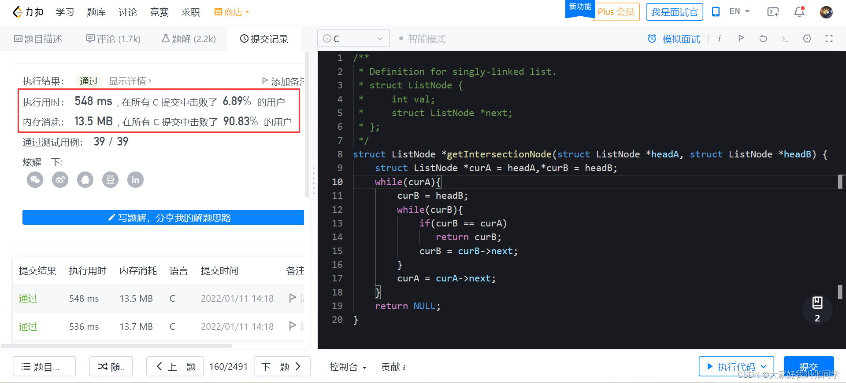This screenshot has width=846, height=383.
Task: Click the Plus 会员 button
Action: tap(616, 12)
